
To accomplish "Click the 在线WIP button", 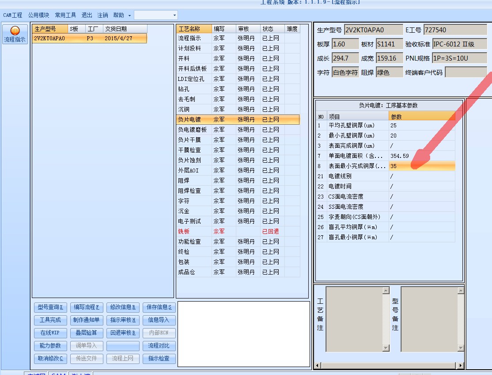I will coord(50,333).
